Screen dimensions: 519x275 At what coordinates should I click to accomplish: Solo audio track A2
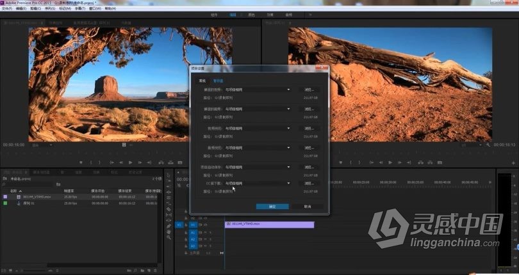tap(210, 239)
